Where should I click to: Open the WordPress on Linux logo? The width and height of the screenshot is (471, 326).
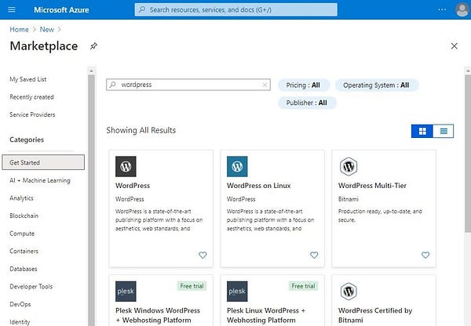coord(237,166)
